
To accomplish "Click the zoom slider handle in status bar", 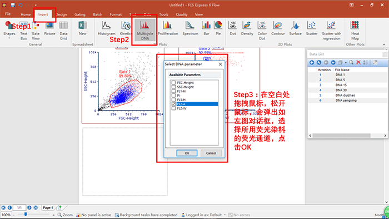I will coord(26,215).
